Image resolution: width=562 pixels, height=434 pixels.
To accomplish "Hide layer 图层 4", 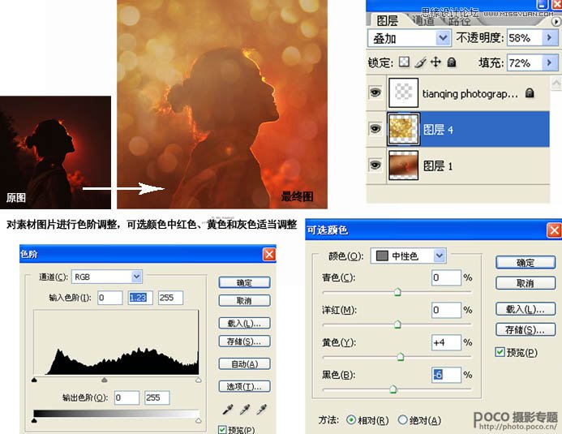I will (x=375, y=128).
